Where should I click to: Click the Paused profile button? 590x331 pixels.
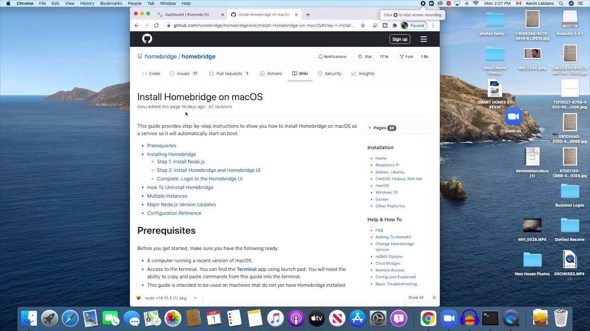[x=413, y=25]
